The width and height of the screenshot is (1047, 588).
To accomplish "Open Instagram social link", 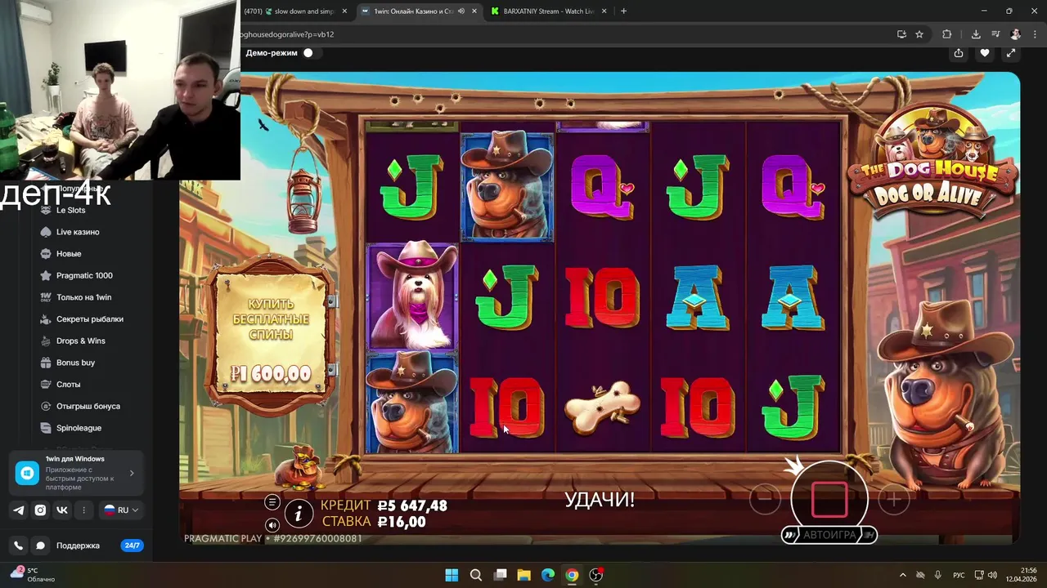I will click(x=40, y=510).
